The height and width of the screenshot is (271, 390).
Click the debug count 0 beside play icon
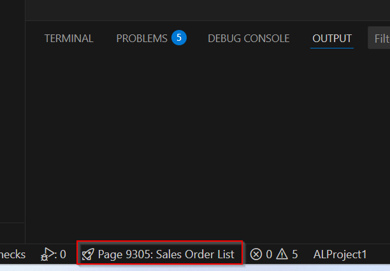click(62, 254)
